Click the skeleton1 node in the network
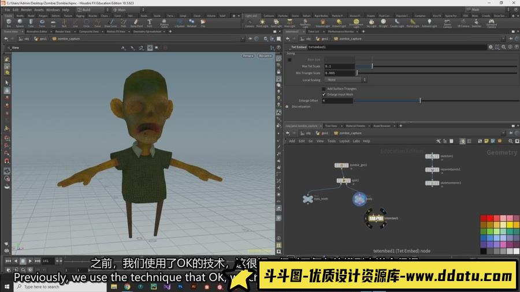Viewport: 520px width, 292px height. tap(432, 156)
